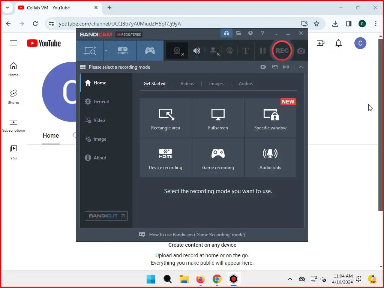Go to YouTube Home in sidebar

pos(13,69)
